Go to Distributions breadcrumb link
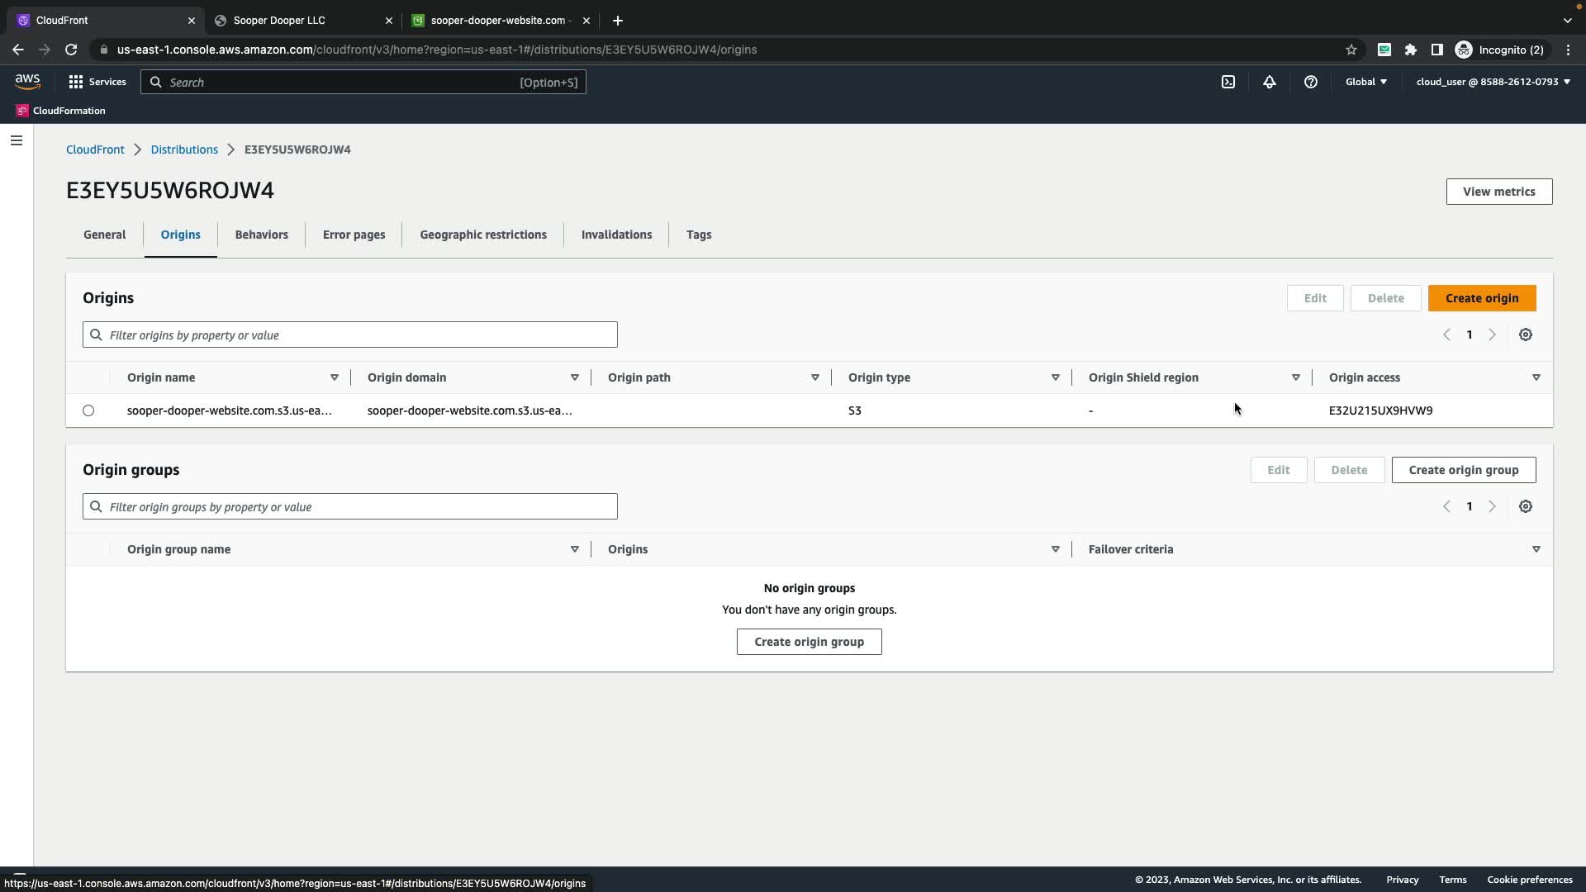The width and height of the screenshot is (1586, 892). (184, 149)
